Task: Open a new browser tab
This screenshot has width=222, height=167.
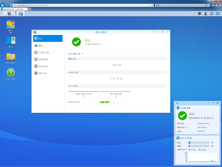Action: click(x=30, y=9)
